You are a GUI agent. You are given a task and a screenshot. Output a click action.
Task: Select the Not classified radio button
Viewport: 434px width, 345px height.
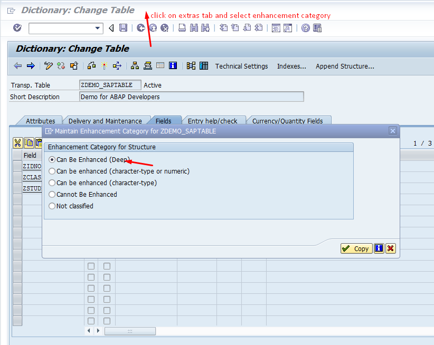pyautogui.click(x=52, y=206)
